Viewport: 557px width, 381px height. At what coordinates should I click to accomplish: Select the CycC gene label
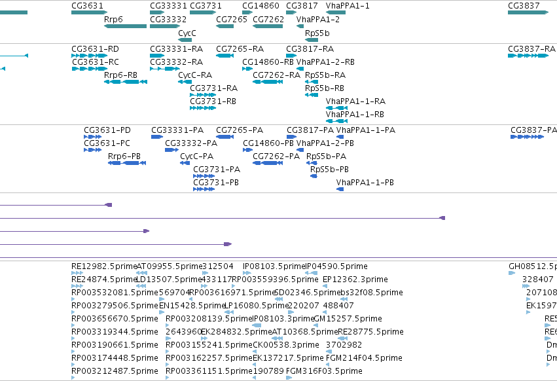click(x=187, y=33)
